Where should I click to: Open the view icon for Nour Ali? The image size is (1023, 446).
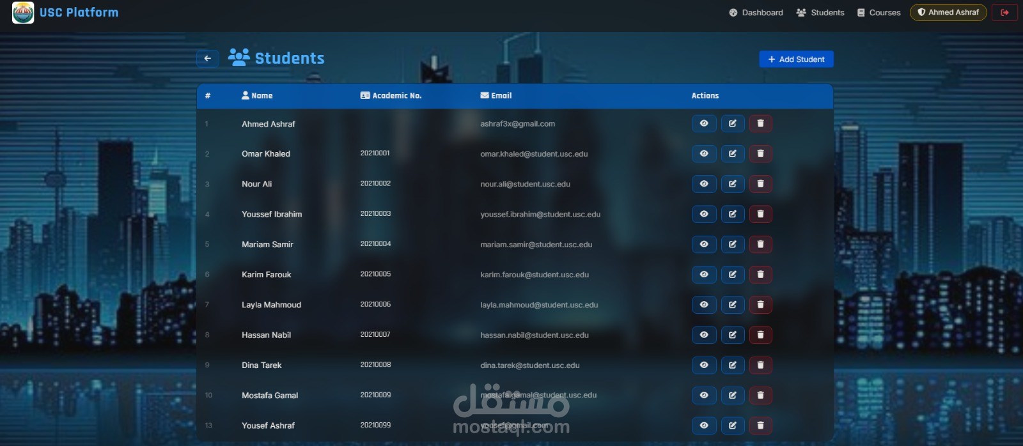click(x=704, y=184)
